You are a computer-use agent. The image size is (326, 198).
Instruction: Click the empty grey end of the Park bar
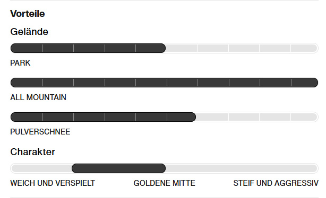tap(242, 48)
